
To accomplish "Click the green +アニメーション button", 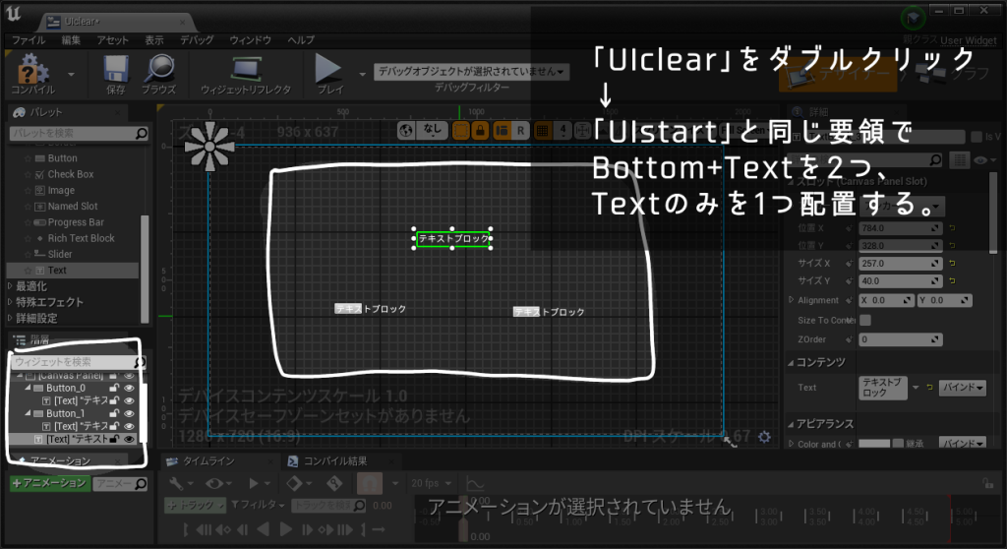I will click(x=49, y=483).
